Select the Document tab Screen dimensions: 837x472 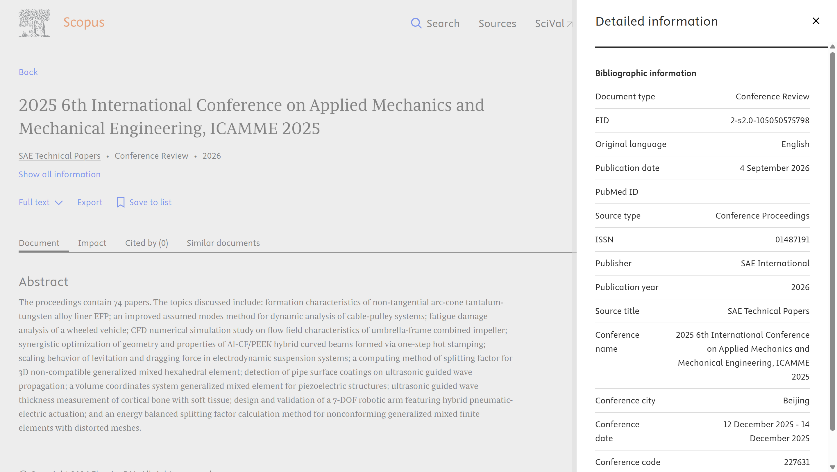(39, 243)
